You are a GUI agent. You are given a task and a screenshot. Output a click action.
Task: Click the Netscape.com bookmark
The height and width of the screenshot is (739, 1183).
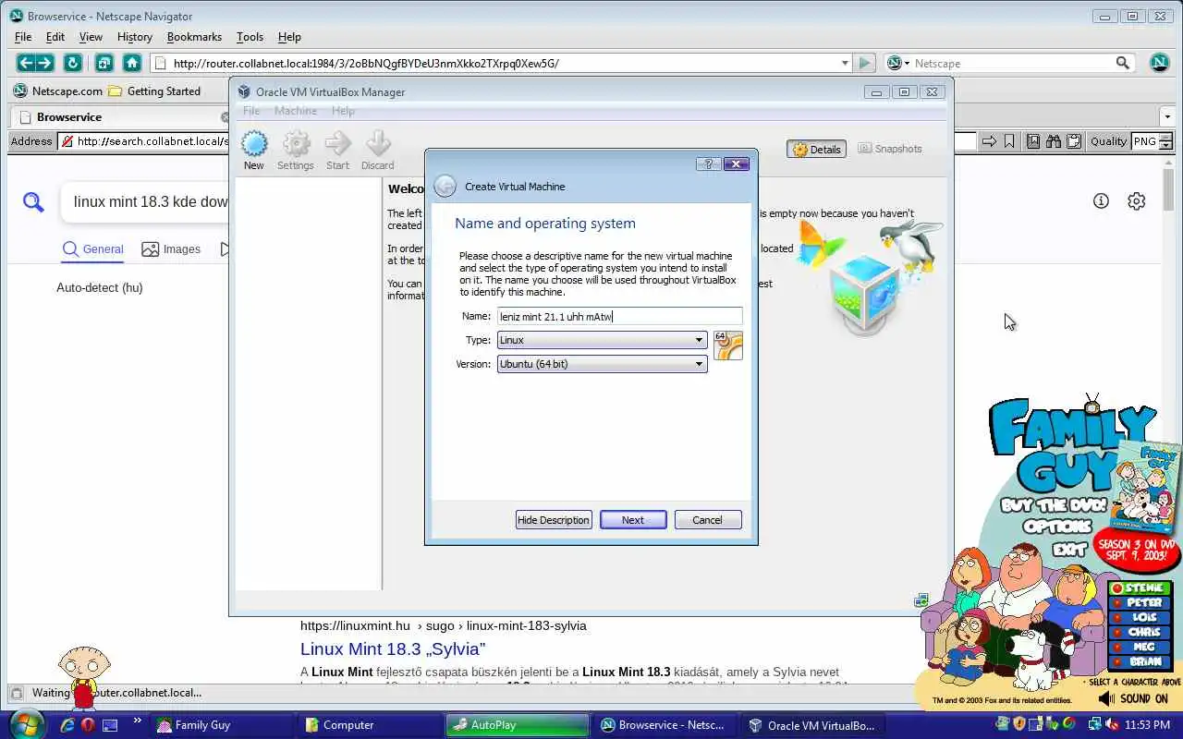coord(57,91)
